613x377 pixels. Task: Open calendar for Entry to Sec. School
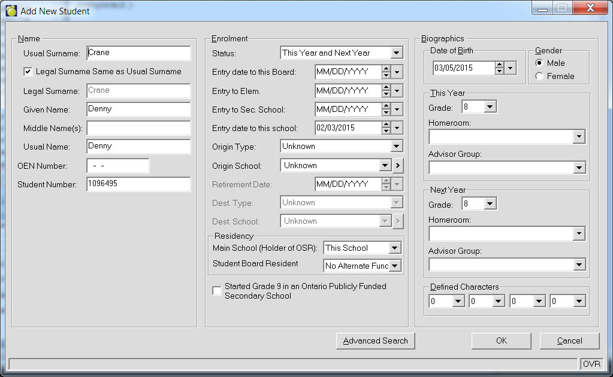(x=397, y=110)
